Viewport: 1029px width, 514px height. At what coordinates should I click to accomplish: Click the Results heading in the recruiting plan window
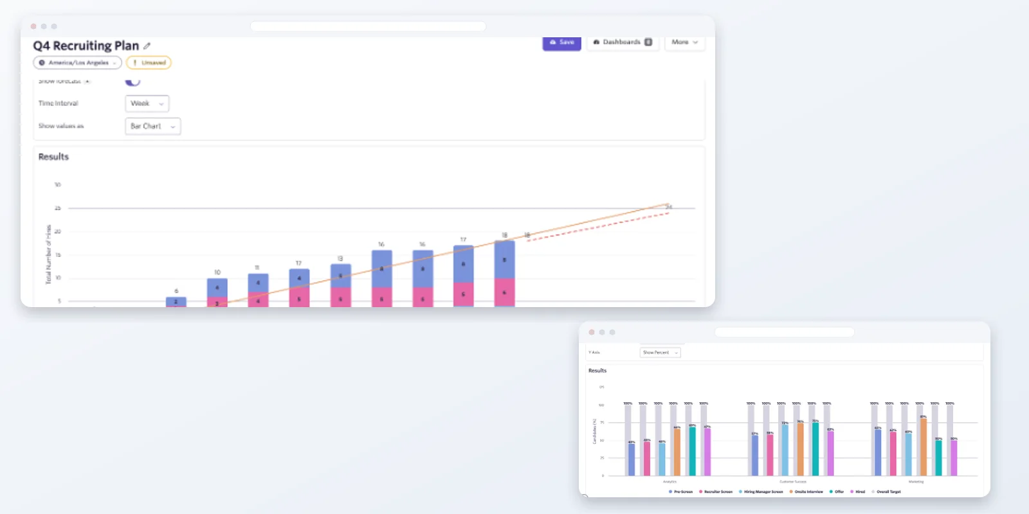coord(53,157)
